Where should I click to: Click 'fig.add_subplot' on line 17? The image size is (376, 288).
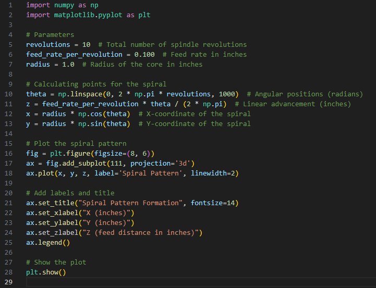(x=76, y=164)
